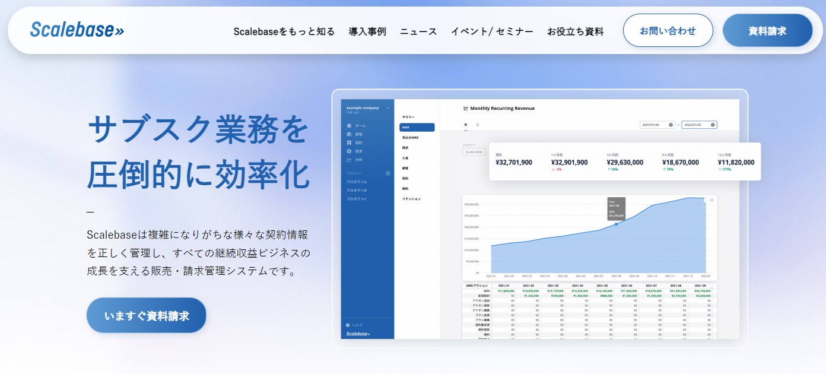Click the 2022/01/20 end date field
826x374 pixels.
coord(699,125)
